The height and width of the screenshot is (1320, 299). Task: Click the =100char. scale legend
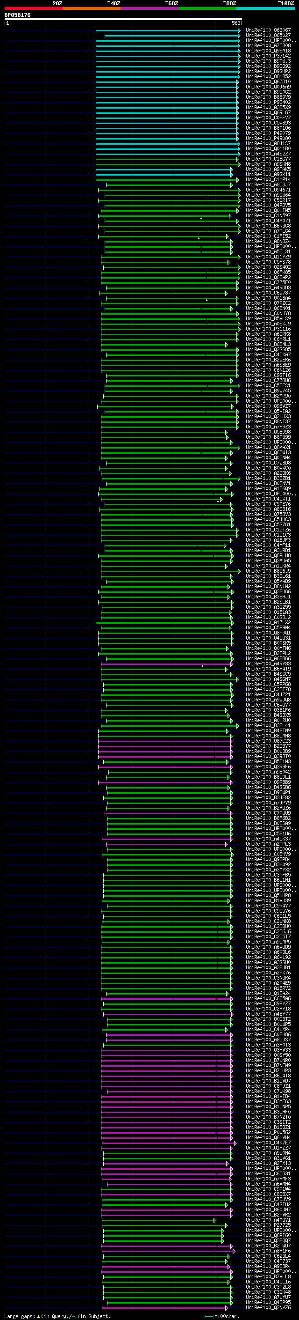222,1316
